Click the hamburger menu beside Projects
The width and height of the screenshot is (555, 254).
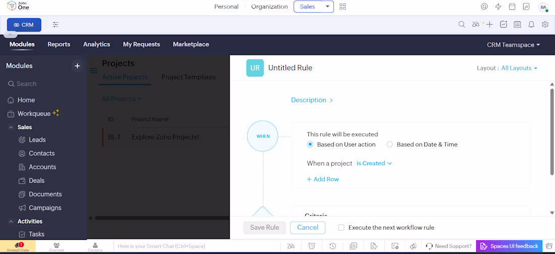(94, 71)
